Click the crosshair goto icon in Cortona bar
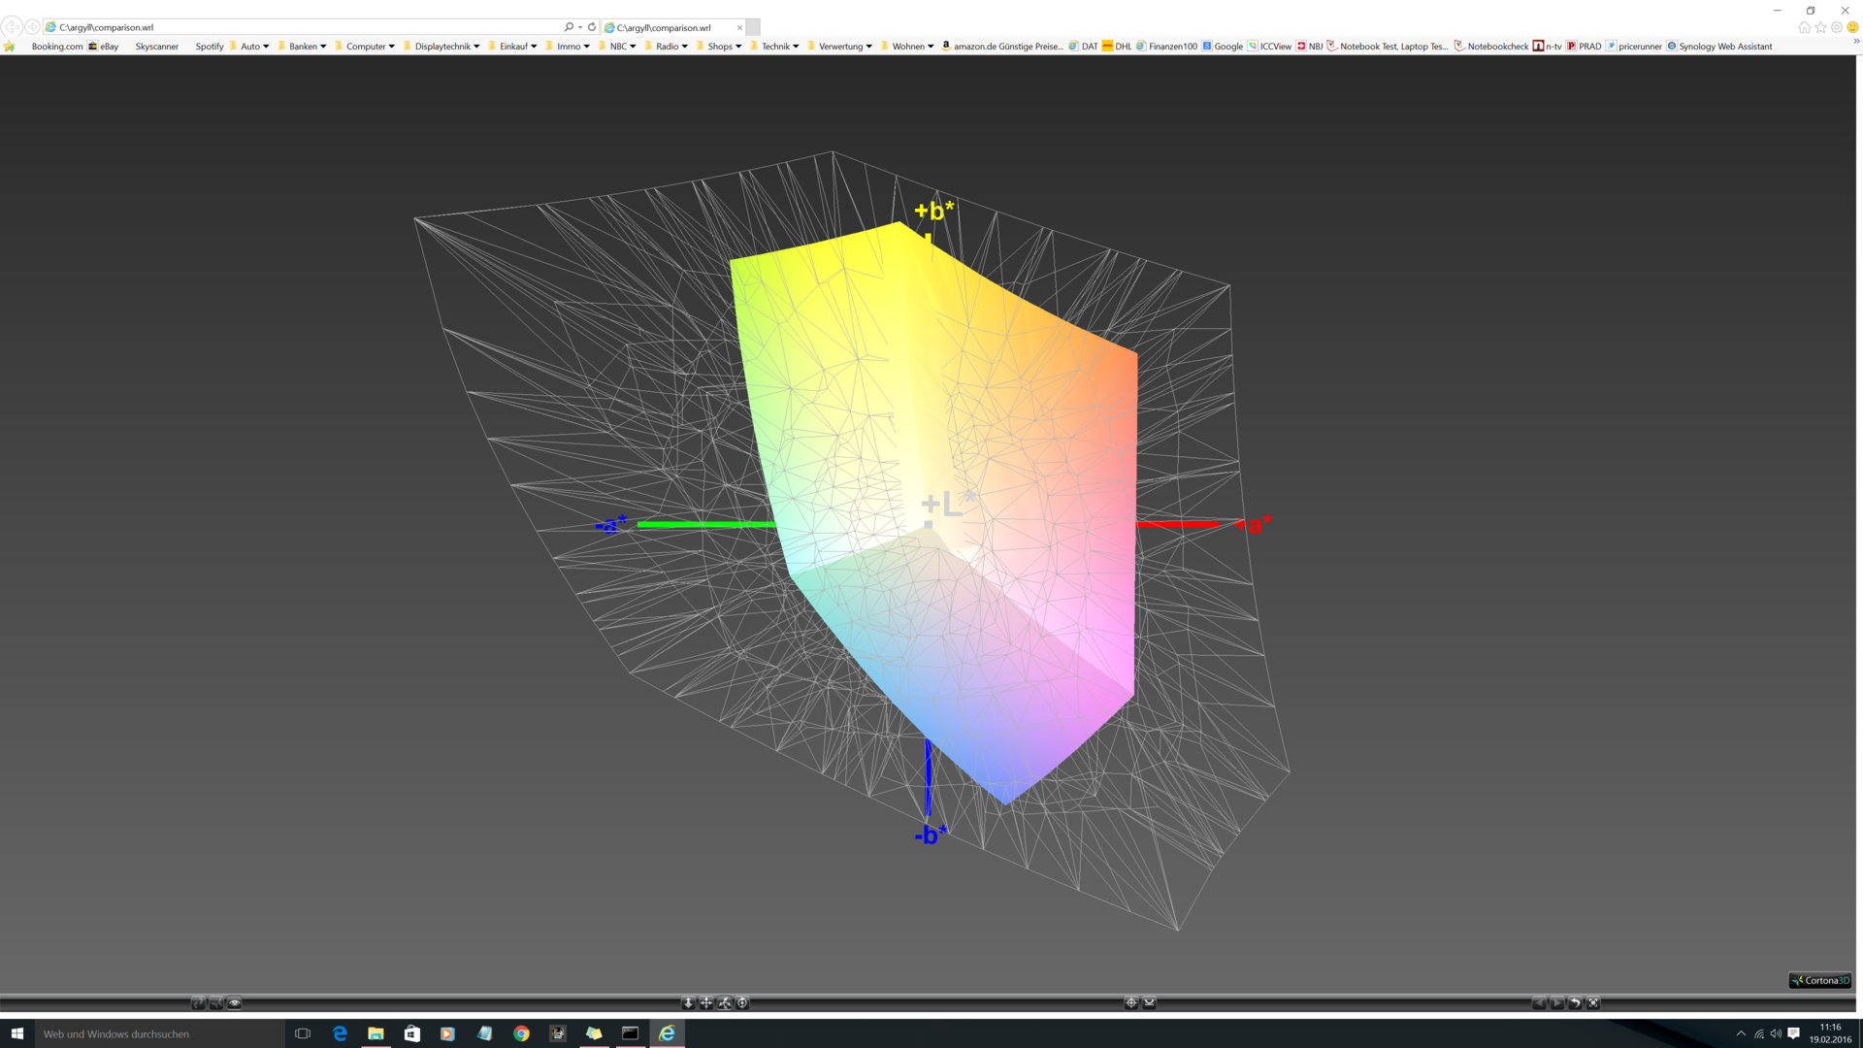 click(1131, 1003)
